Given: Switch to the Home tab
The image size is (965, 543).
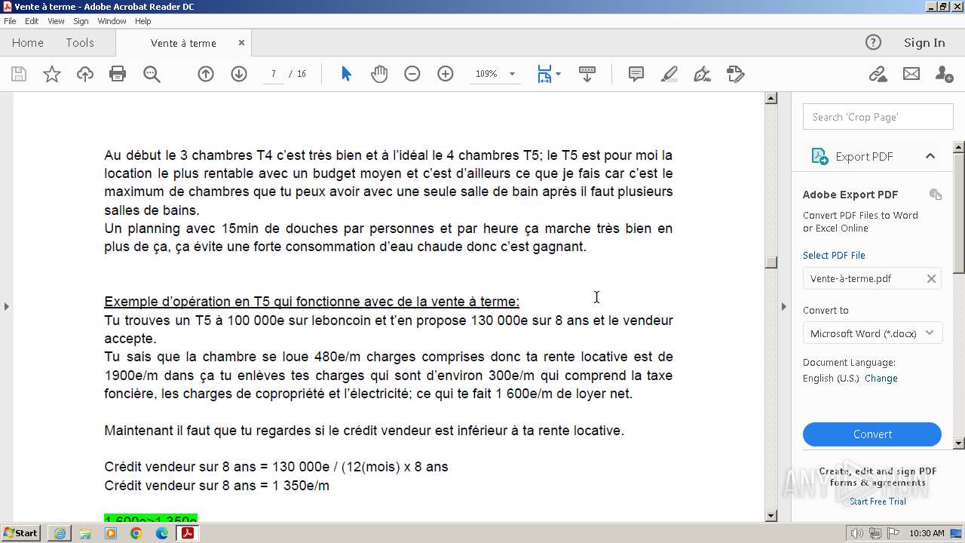Looking at the screenshot, I should click(x=28, y=43).
